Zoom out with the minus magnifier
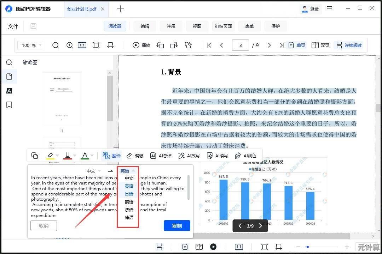Image resolution: width=382 pixels, height=254 pixels. [56, 45]
